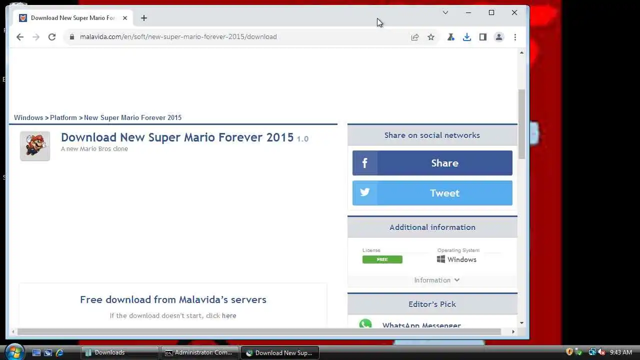640x360 pixels.
Task: Open the WhatsApp Messenger link
Action: pos(421,325)
